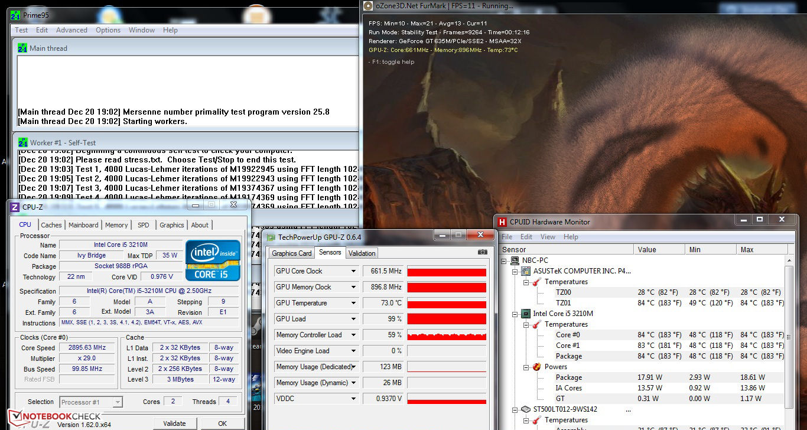Click the thermometer icon under ST500LT012-9WS142
Viewport: 807px width, 430px height.
[x=536, y=420]
